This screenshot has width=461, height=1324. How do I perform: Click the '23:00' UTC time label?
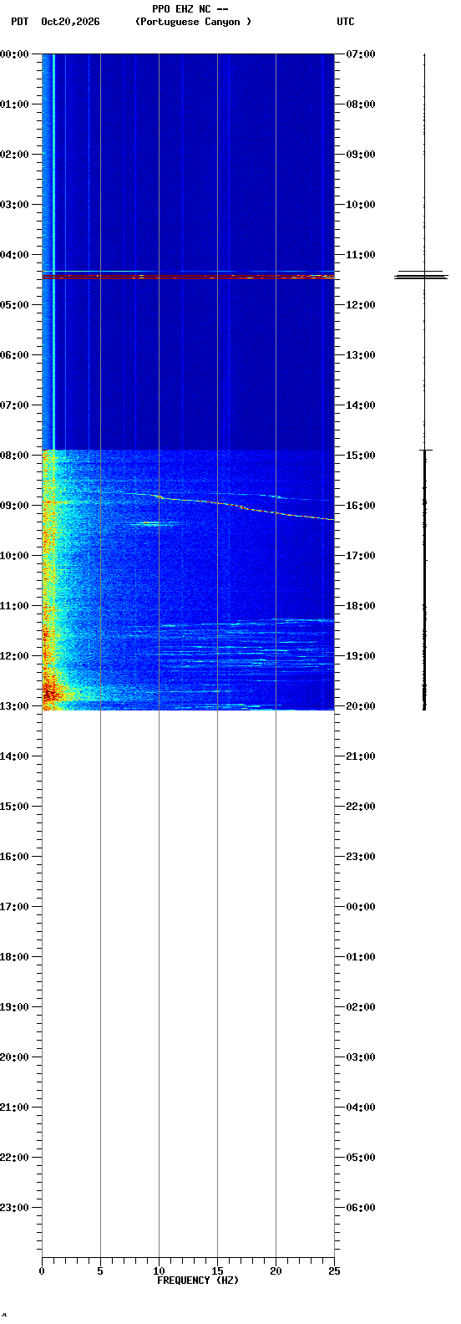pyautogui.click(x=361, y=857)
